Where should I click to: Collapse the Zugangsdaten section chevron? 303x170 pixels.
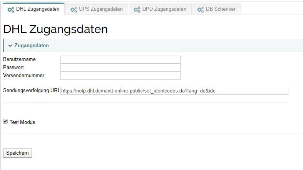coord(10,46)
